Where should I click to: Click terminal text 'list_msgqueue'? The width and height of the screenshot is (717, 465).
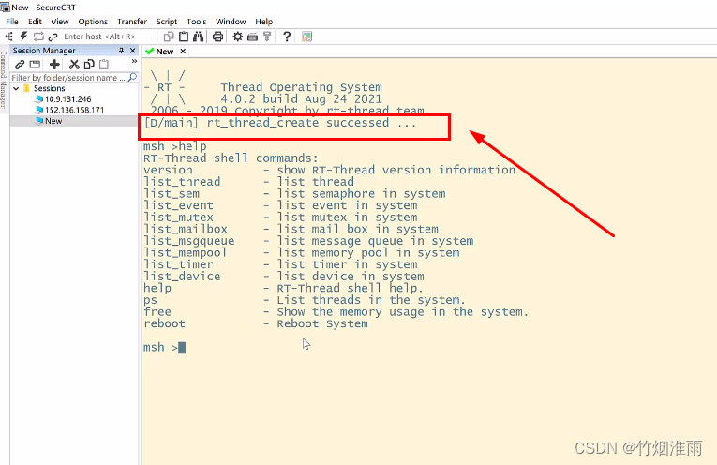coord(188,241)
